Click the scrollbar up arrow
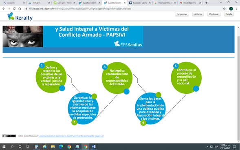Image resolution: width=240 pixels, height=150 pixels. click(238, 27)
